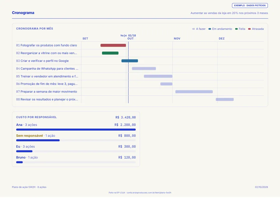Select the 'Atrasada' legend color swatch
This screenshot has height=198, width=280.
249,29
